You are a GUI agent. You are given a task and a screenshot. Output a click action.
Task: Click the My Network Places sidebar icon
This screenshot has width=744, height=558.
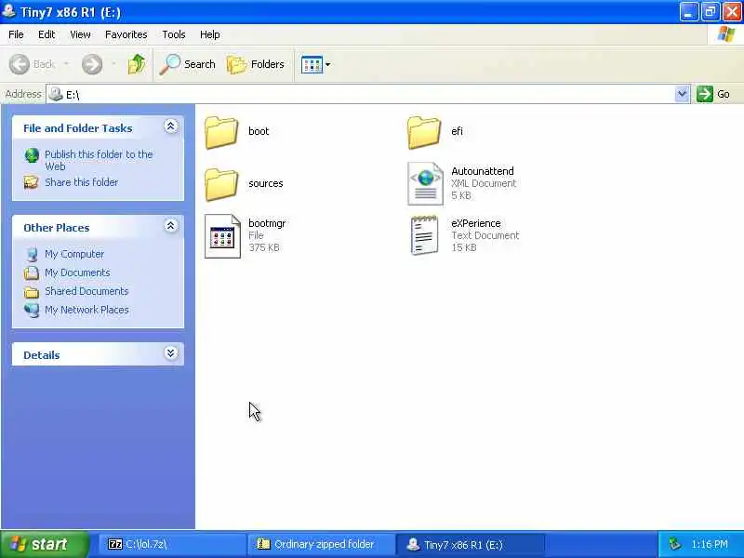point(32,310)
